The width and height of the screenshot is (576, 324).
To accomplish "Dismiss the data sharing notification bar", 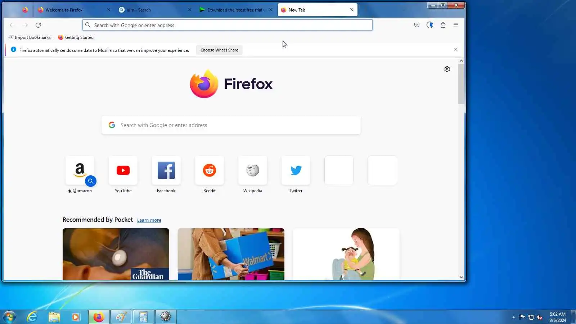I will (x=456, y=50).
